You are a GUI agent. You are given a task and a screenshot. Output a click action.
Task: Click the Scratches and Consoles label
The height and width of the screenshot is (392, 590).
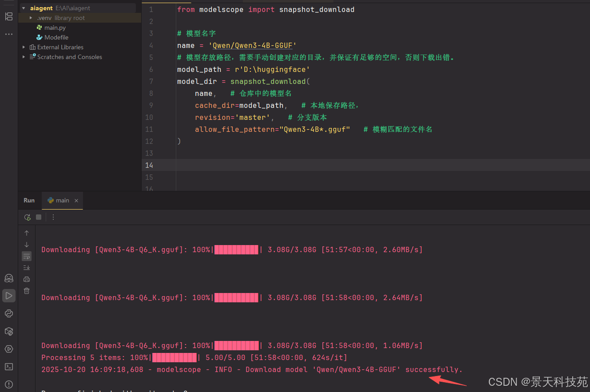(70, 57)
